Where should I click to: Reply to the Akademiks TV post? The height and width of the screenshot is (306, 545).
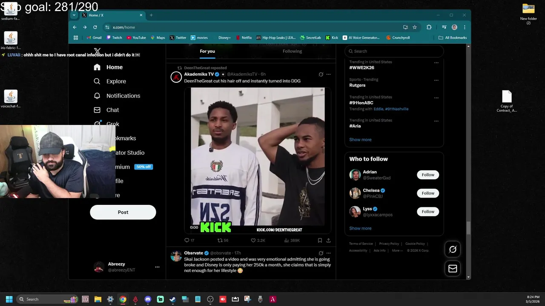click(189, 240)
